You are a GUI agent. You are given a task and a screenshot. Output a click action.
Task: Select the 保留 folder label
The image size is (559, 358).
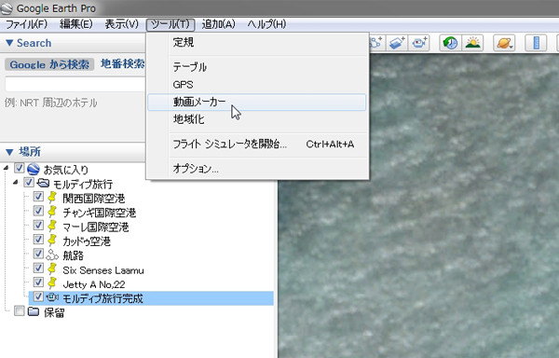[54, 312]
